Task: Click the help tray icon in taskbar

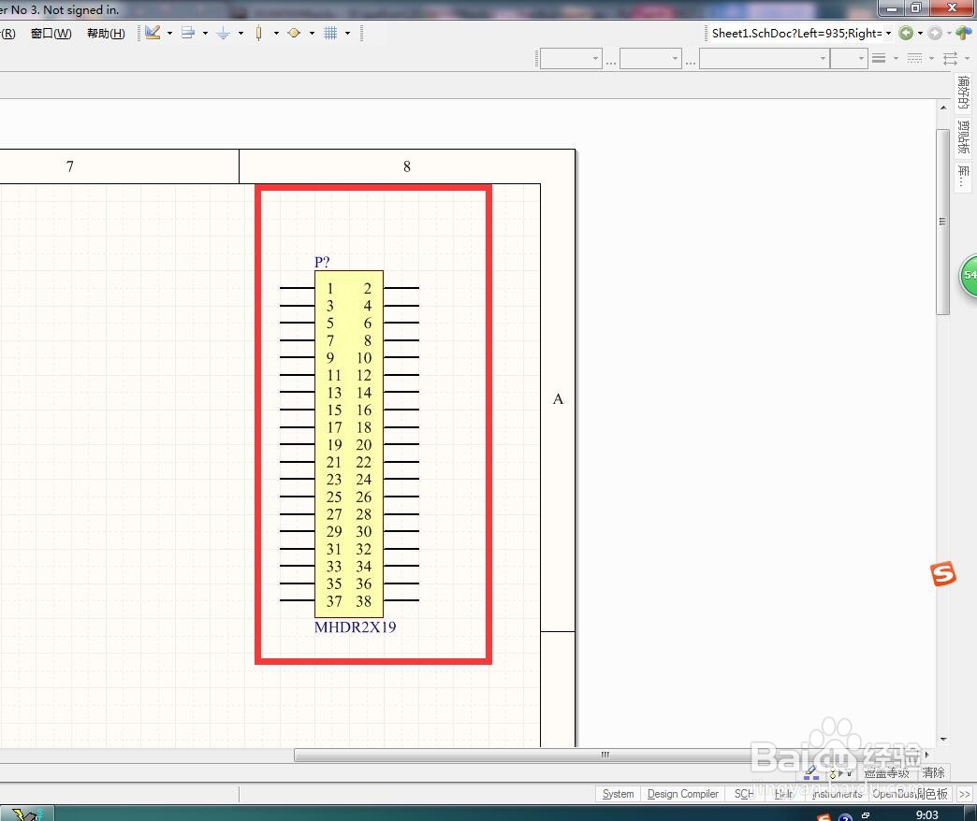Action: click(845, 817)
